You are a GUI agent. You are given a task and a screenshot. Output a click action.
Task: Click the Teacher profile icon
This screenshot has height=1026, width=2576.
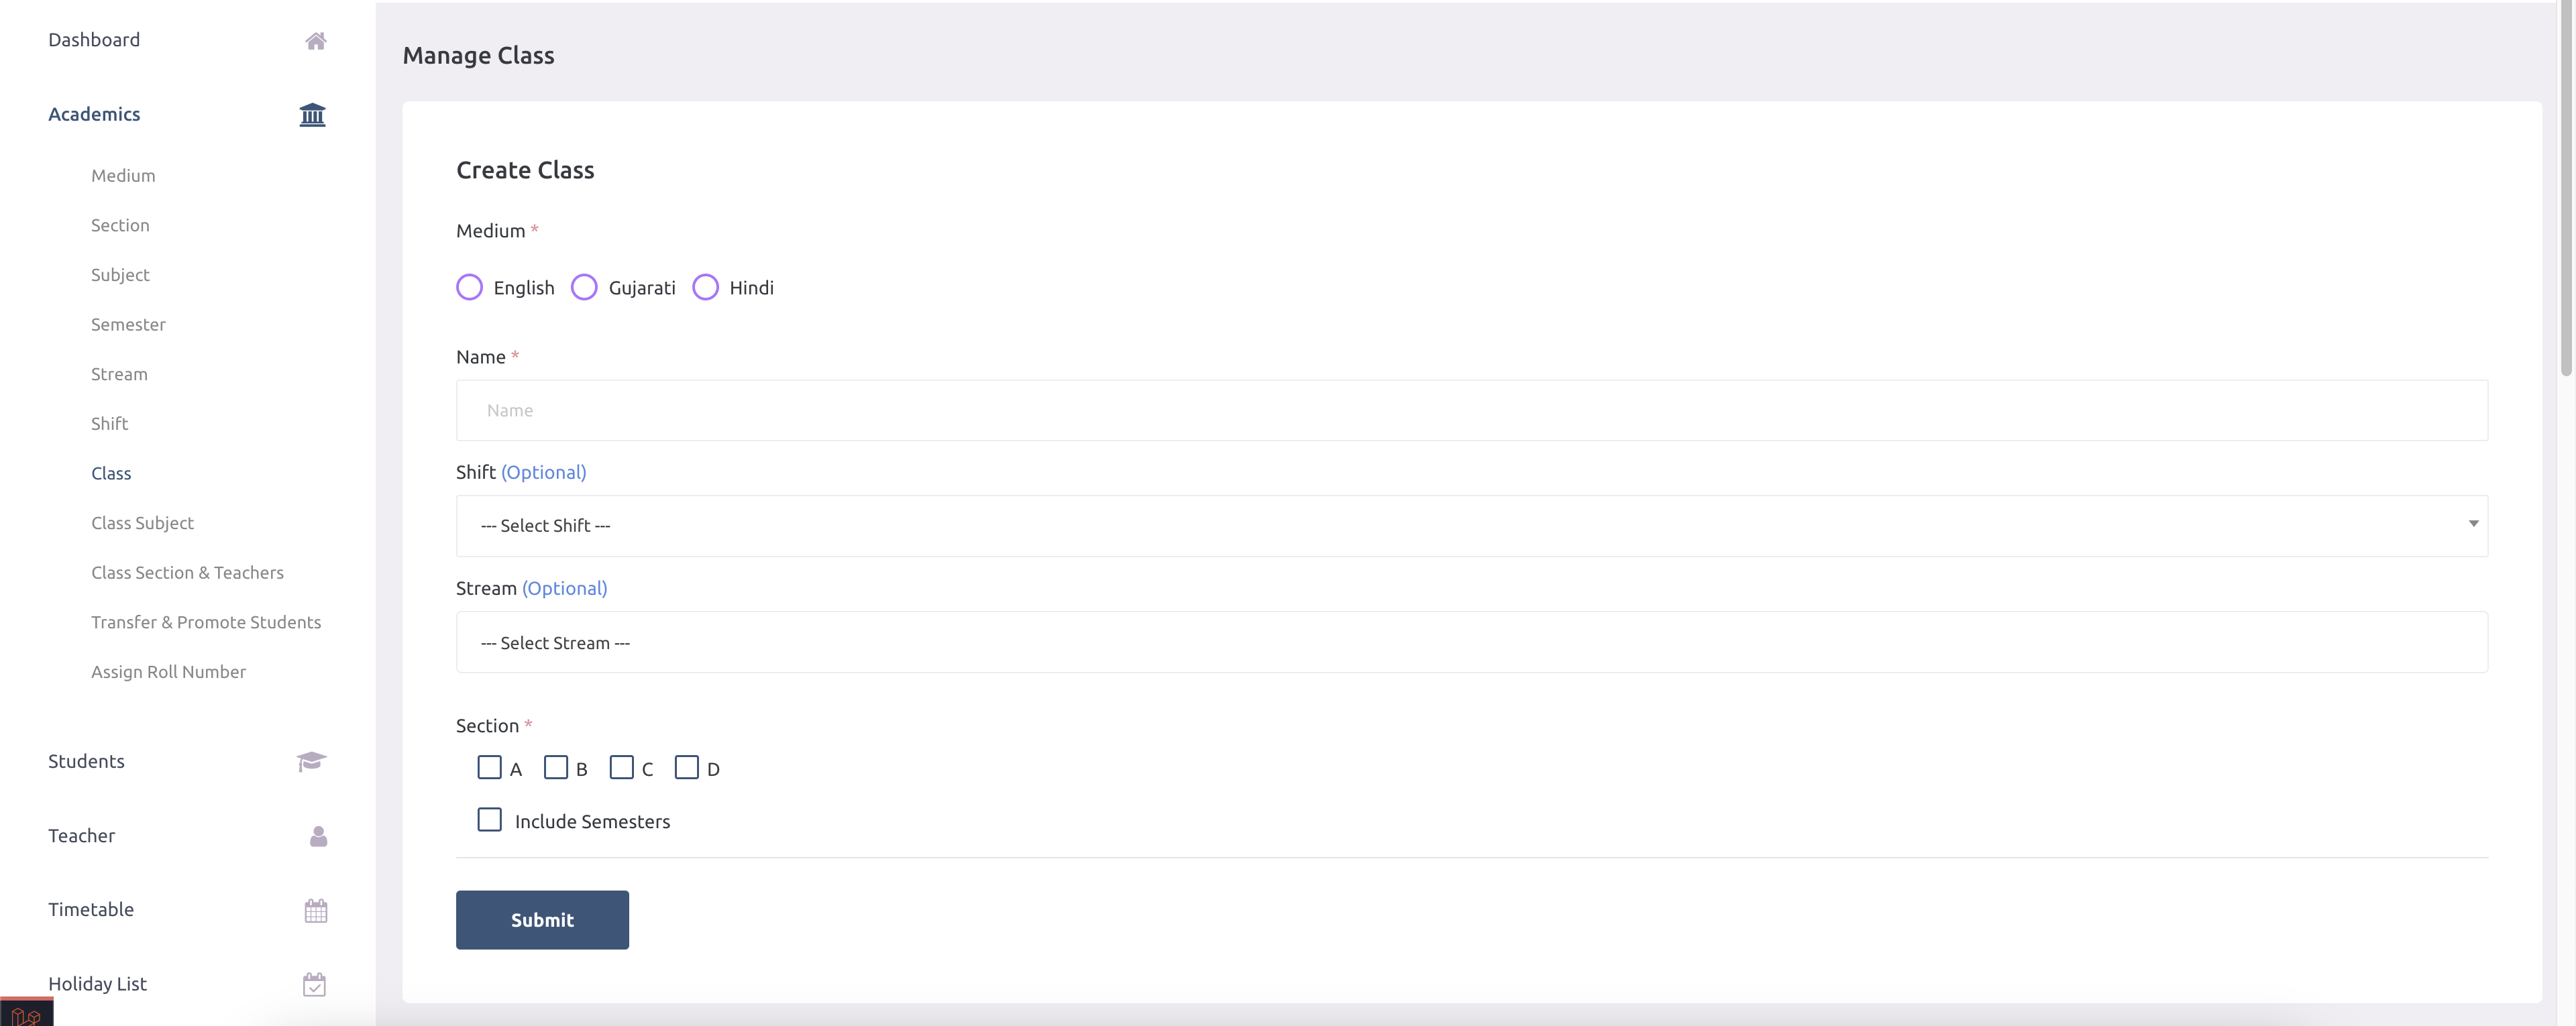(317, 836)
